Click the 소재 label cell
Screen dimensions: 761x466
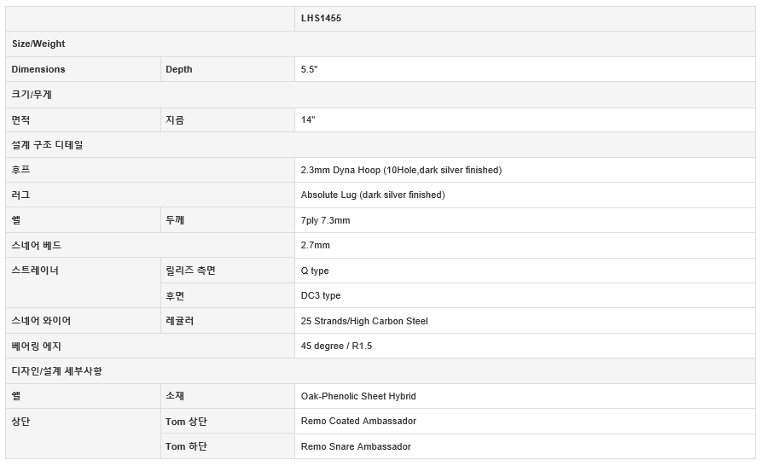coord(228,396)
